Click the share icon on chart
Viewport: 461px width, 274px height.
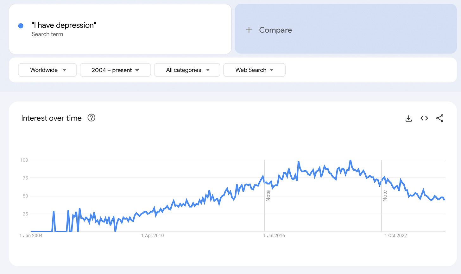coord(440,118)
